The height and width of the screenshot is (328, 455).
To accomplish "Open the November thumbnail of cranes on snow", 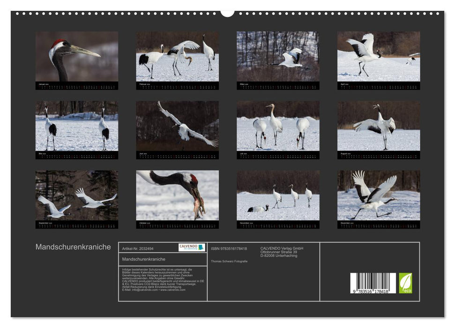I will tap(278, 195).
